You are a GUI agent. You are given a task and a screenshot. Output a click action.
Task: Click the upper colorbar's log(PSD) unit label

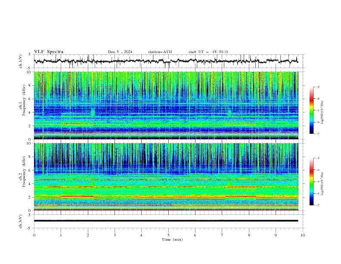pos(322,113)
